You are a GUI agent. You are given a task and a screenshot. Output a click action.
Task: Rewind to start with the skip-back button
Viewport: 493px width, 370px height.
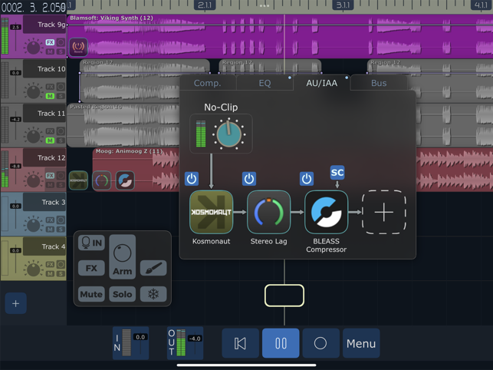point(241,343)
